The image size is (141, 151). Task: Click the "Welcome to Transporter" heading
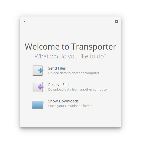point(70,47)
